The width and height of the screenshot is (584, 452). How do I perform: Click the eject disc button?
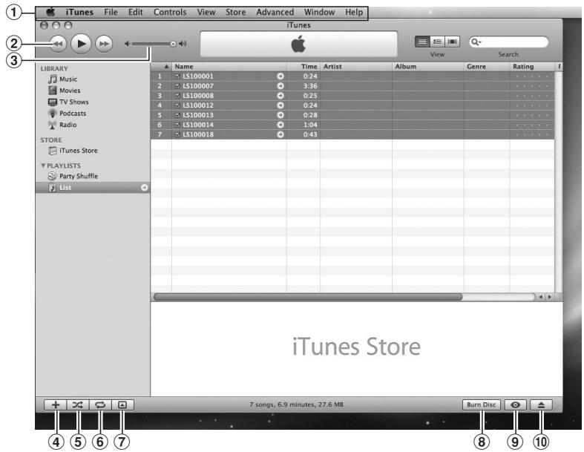tap(541, 405)
